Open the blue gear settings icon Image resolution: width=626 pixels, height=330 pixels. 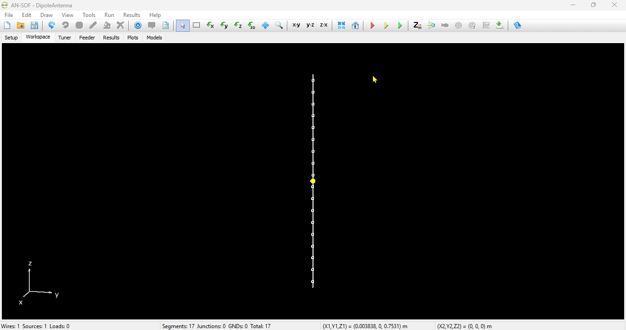pos(138,26)
